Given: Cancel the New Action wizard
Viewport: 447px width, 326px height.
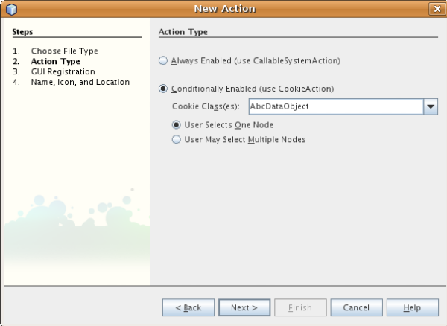Looking at the screenshot, I should click(x=356, y=307).
